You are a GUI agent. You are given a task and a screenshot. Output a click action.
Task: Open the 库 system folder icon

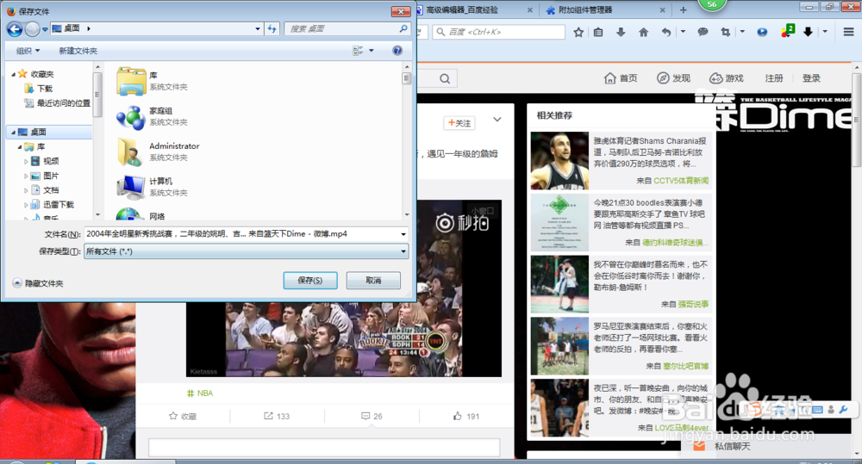point(131,81)
